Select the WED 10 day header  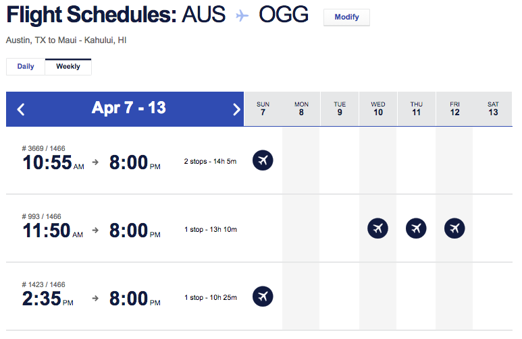378,109
